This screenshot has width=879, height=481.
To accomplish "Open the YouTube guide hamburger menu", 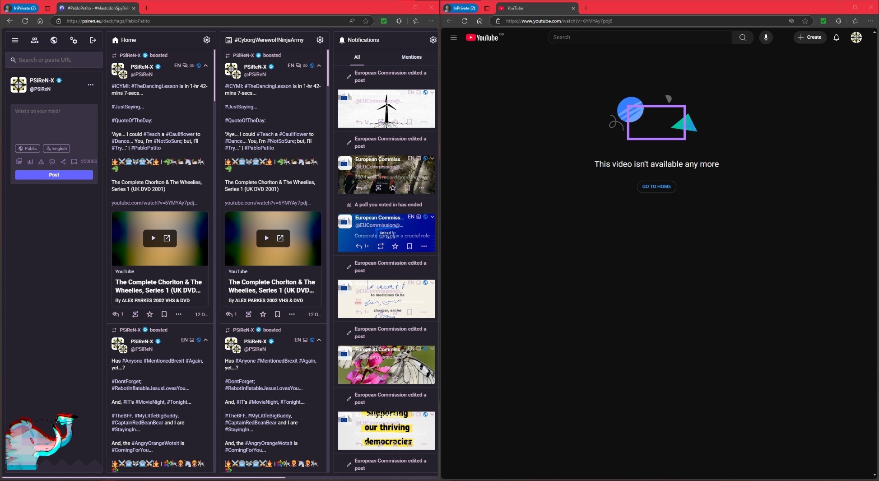I will tap(454, 37).
